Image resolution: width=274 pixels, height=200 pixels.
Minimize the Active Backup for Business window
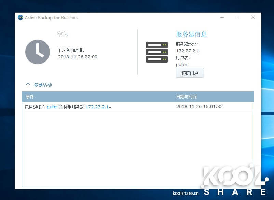(221, 18)
